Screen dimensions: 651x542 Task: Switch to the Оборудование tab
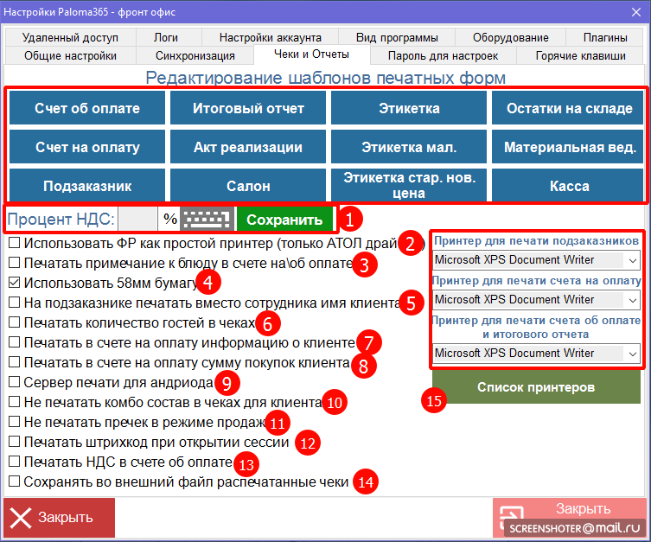(510, 37)
